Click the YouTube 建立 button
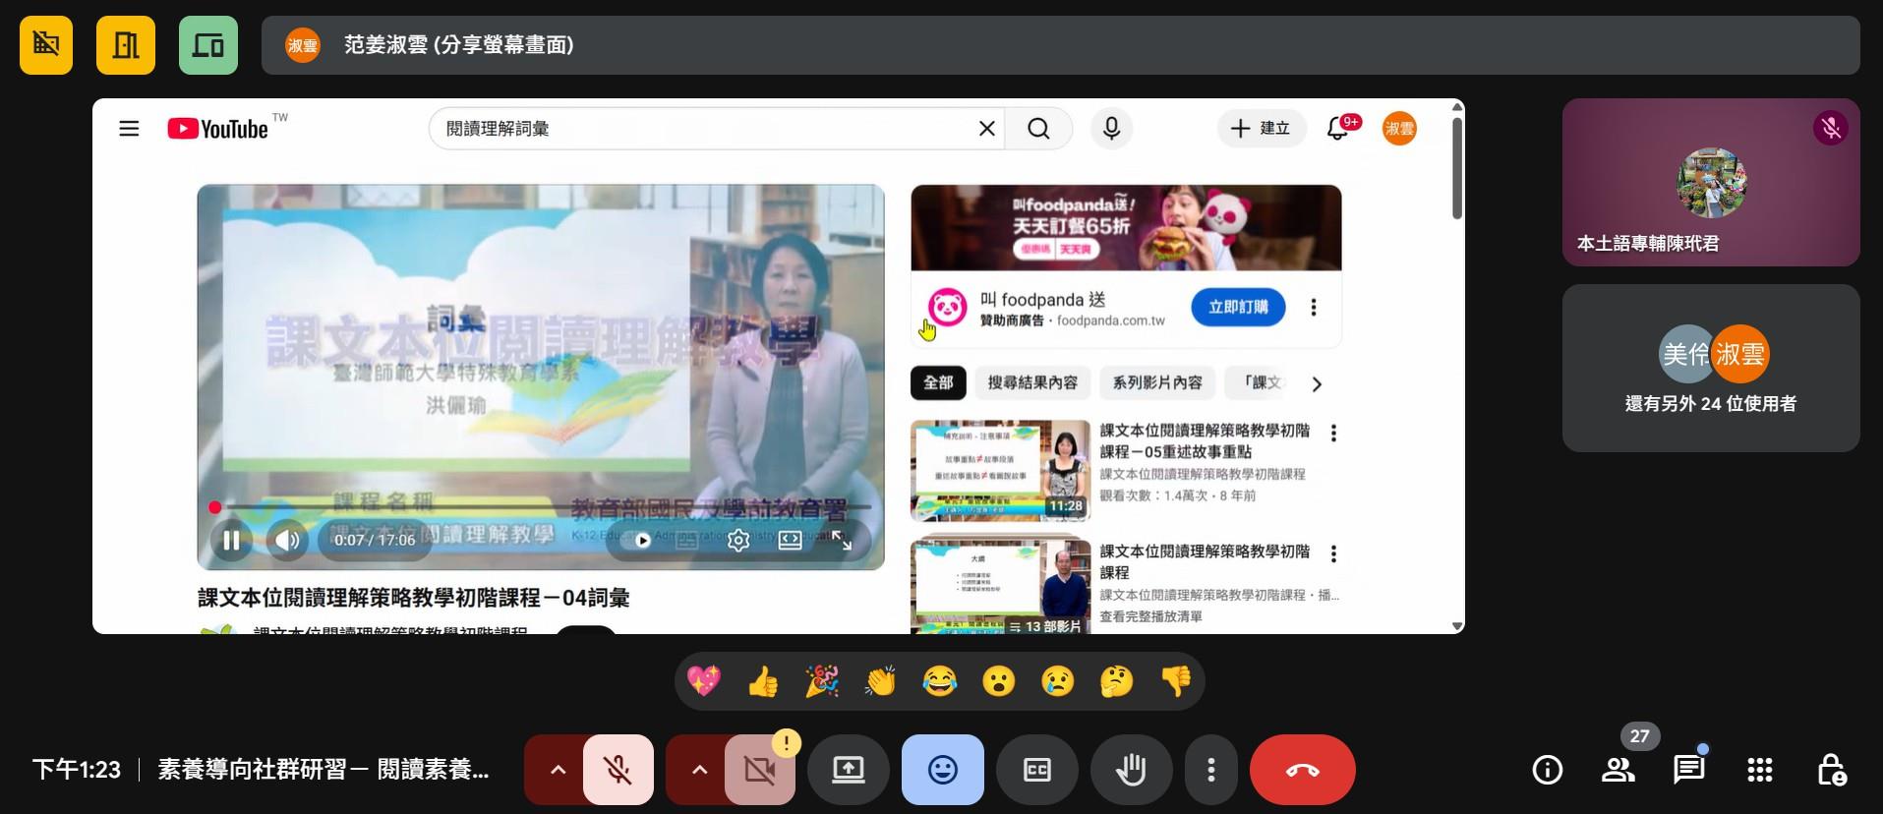This screenshot has height=814, width=1883. coord(1261,129)
